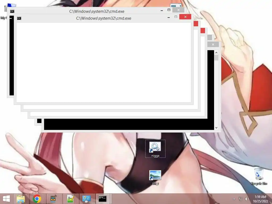
Task: Open File Explorer from the taskbar
Action: 21,199
